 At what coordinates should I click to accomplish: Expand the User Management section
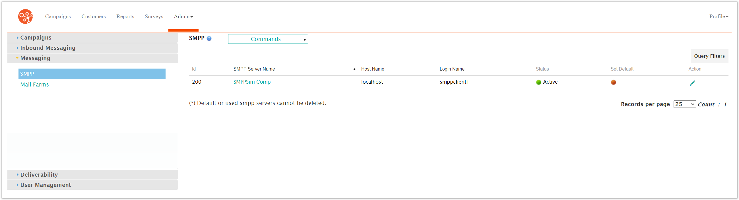(45, 185)
